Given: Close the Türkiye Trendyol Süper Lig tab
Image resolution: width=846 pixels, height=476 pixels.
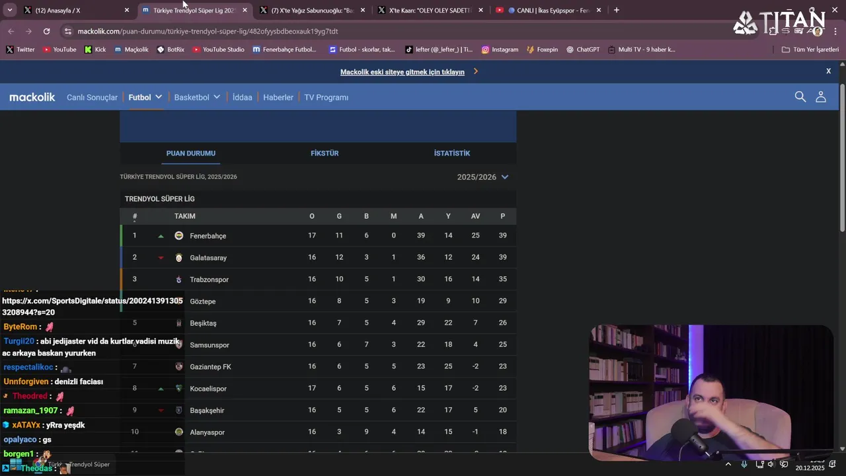Looking at the screenshot, I should coord(245,10).
